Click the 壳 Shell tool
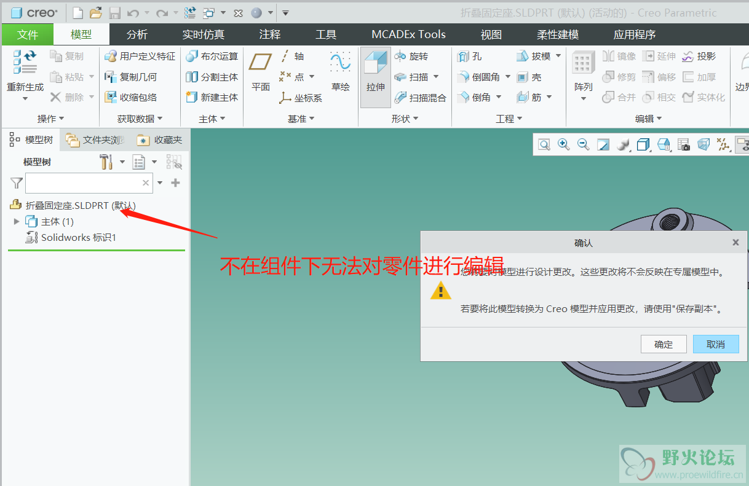The image size is (749, 486). [x=529, y=77]
